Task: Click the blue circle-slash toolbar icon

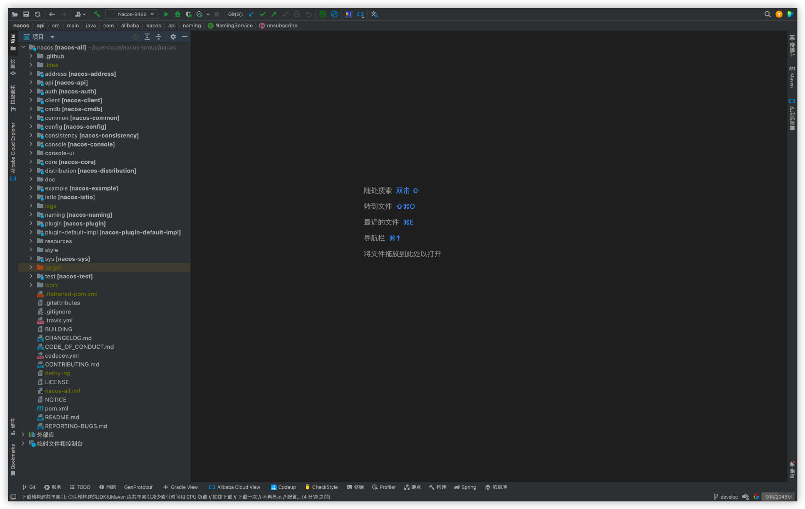Action: pyautogui.click(x=334, y=14)
